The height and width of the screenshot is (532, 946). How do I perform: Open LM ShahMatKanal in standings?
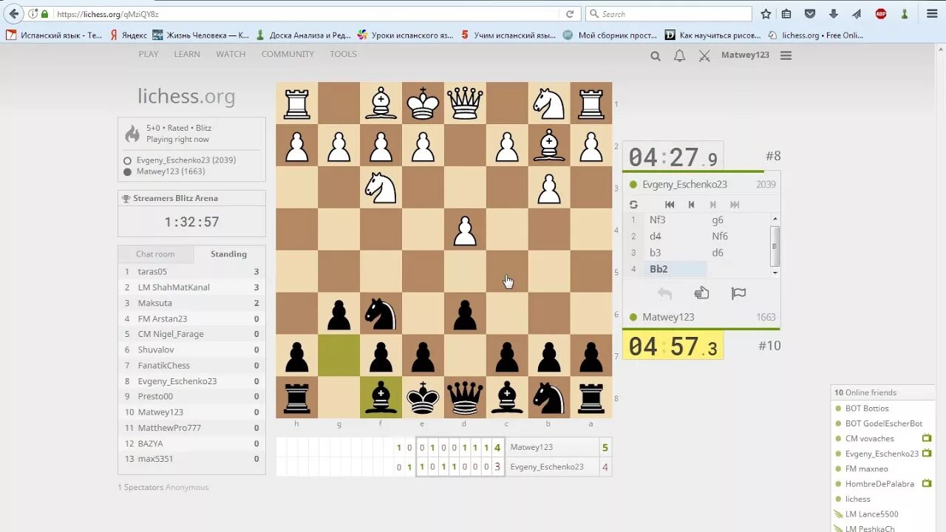pyautogui.click(x=174, y=287)
